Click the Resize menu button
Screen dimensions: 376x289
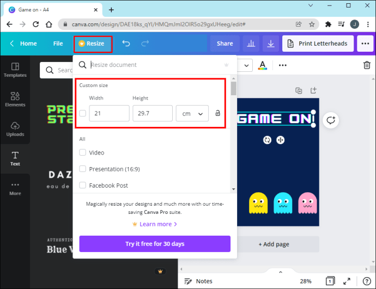point(93,44)
